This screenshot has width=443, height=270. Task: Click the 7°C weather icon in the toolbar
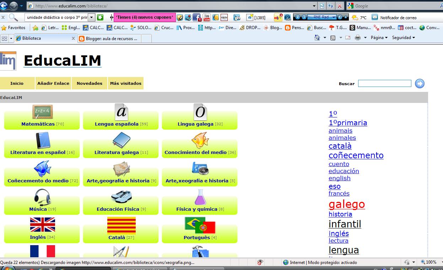point(355,17)
